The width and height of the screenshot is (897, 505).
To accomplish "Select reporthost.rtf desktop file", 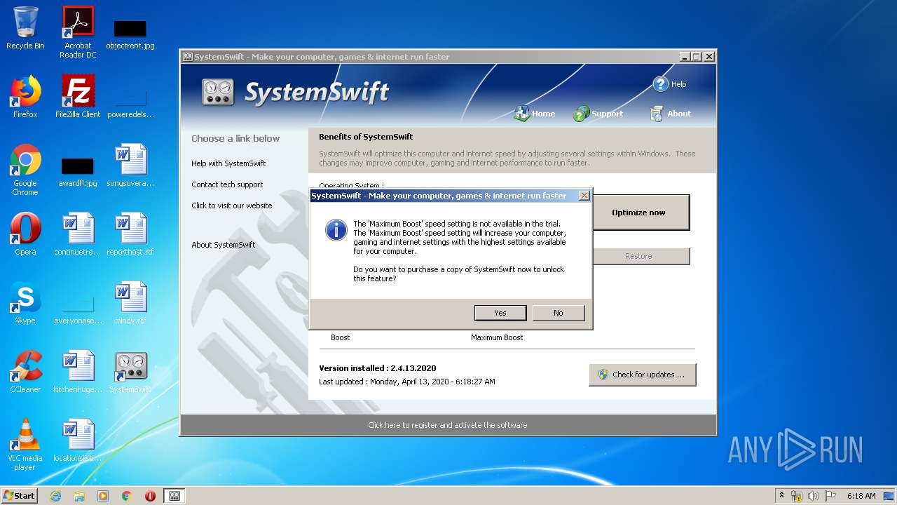I will point(130,234).
